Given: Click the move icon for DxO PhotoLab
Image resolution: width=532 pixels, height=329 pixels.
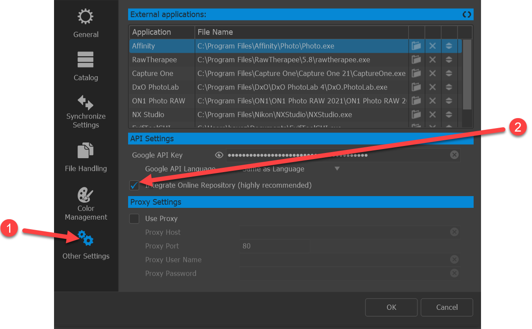Looking at the screenshot, I should 449,87.
